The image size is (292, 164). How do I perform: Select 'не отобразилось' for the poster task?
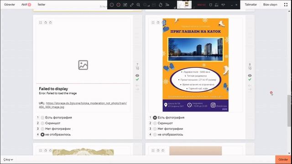pyautogui.click(x=155, y=134)
